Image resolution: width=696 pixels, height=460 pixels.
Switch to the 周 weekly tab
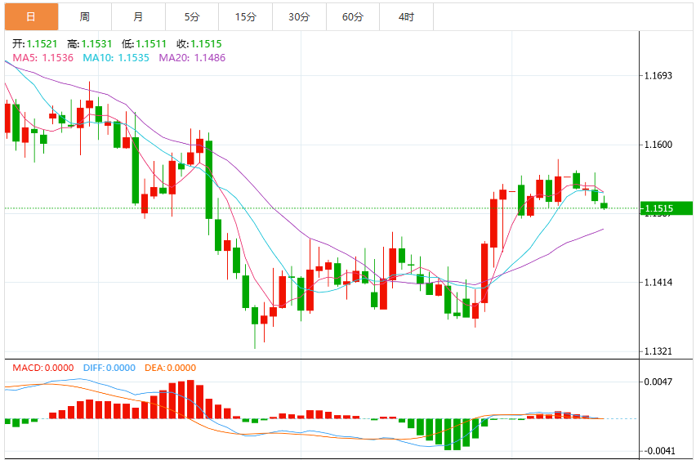coord(85,17)
